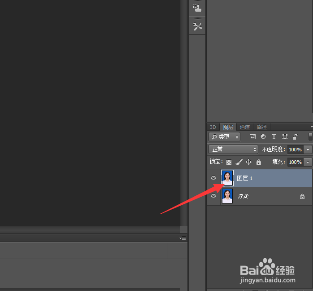Image resolution: width=313 pixels, height=291 pixels.
Task: Switch to the 3D tab
Action: pyautogui.click(x=213, y=127)
